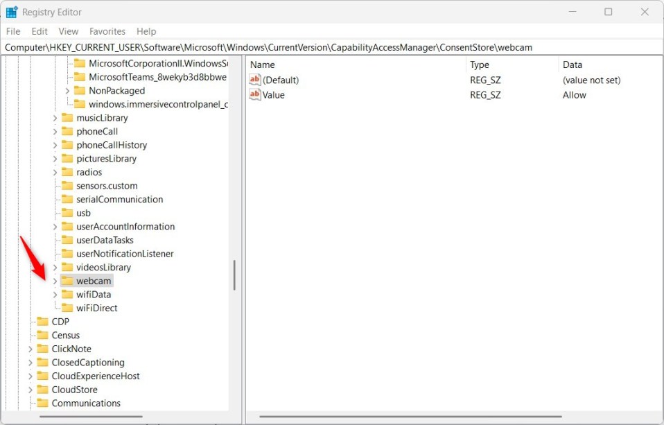This screenshot has width=664, height=425.
Task: Click the values pane horizontal scrollbar
Action: pos(410,417)
